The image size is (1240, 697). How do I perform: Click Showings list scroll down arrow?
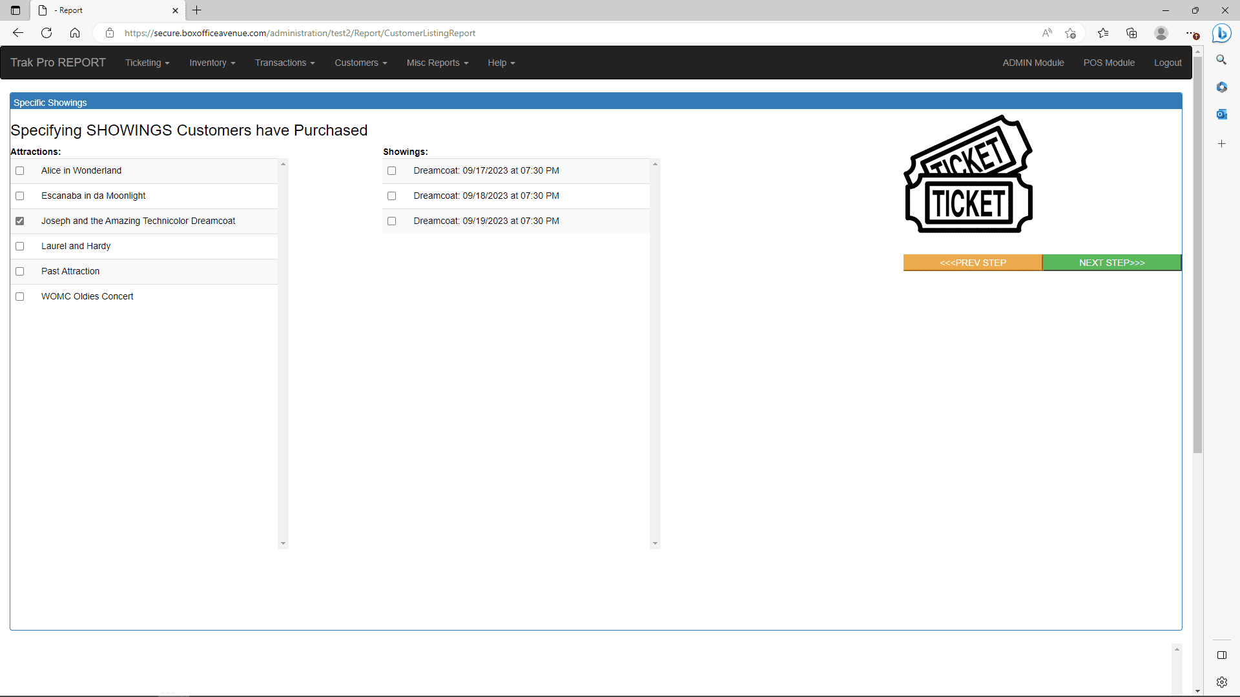pyautogui.click(x=655, y=543)
